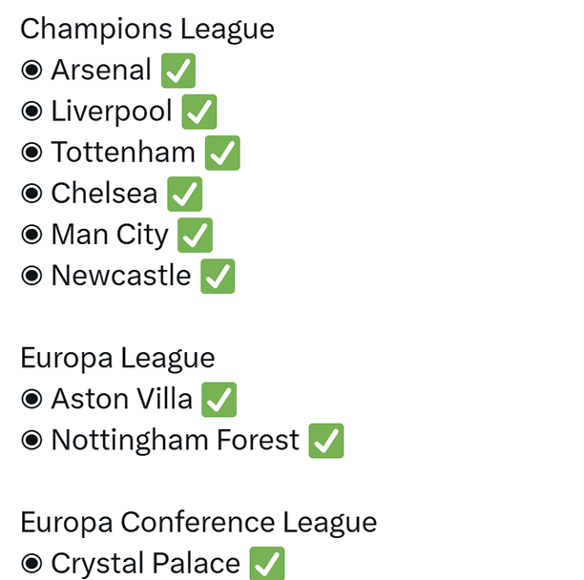Click the green checkmark next to Arsenal
The height and width of the screenshot is (580, 584).
(178, 71)
